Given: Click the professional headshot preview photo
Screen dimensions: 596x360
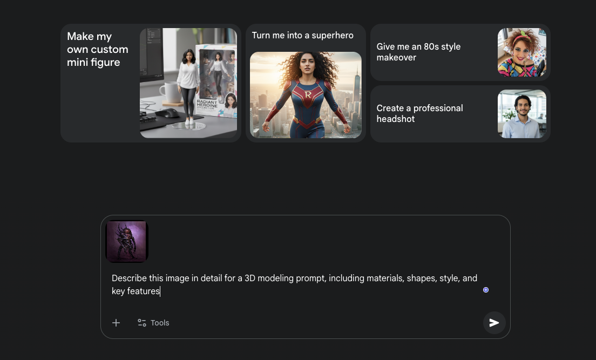Looking at the screenshot, I should [x=521, y=114].
